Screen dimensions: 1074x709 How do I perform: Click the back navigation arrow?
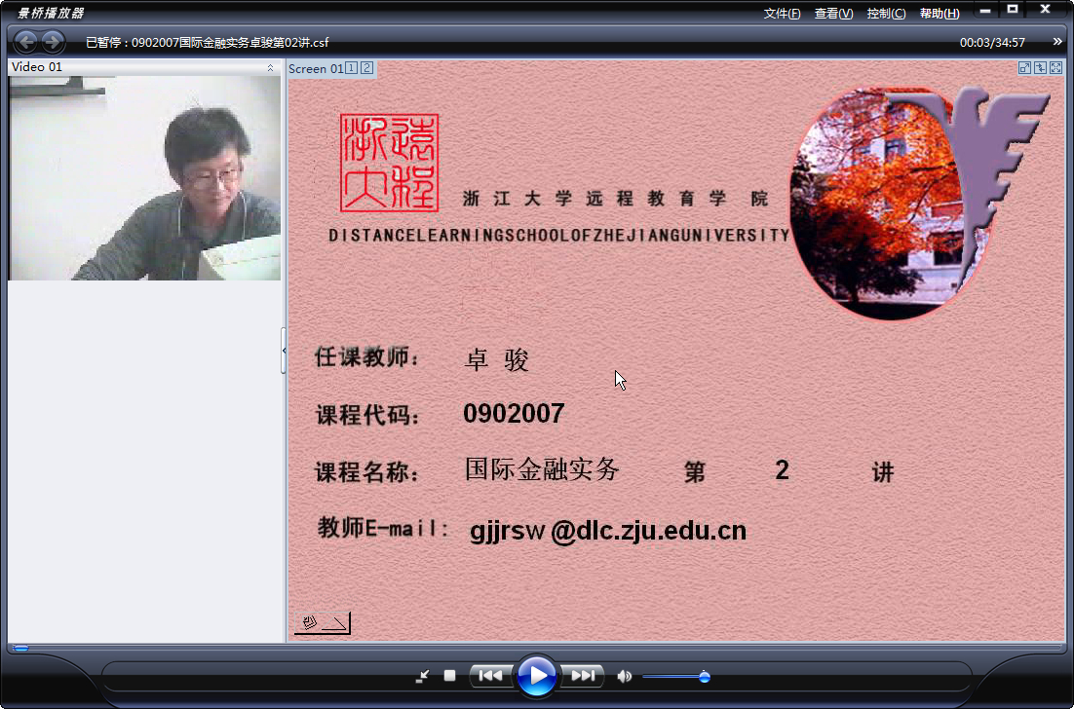click(x=25, y=42)
